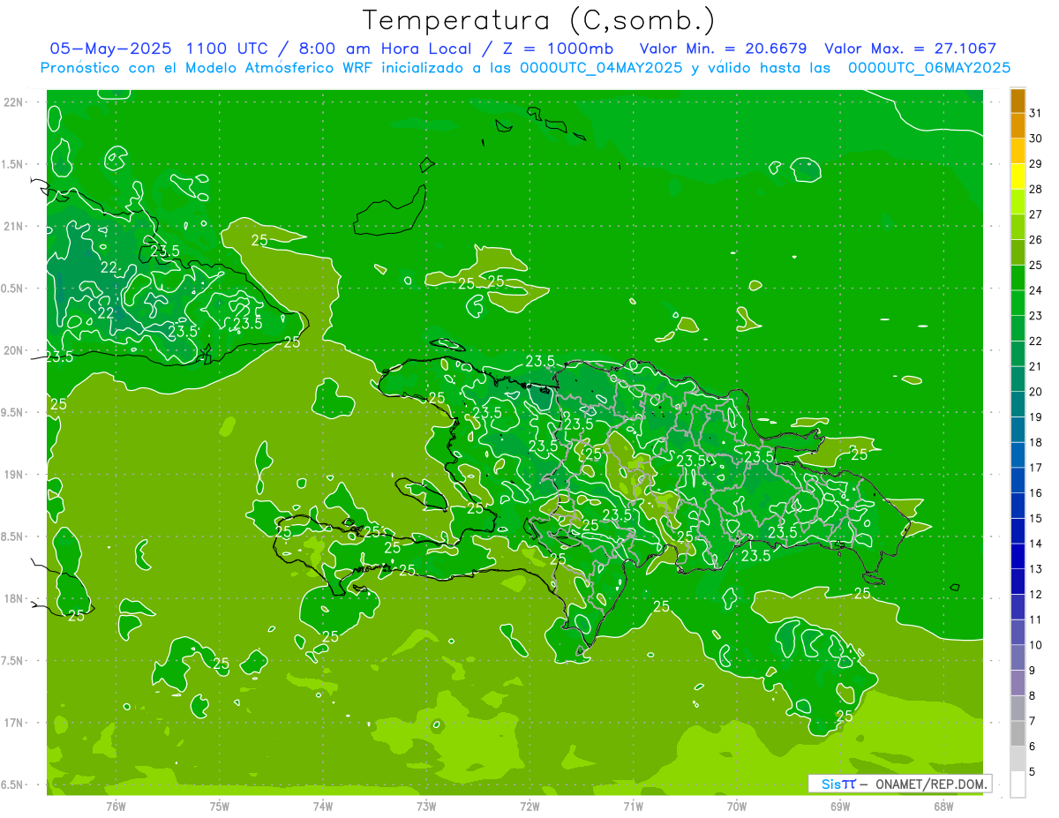This screenshot has height=818, width=1059.
Task: Click the "Valor Min. = 20.6679" text
Action: 725,49
